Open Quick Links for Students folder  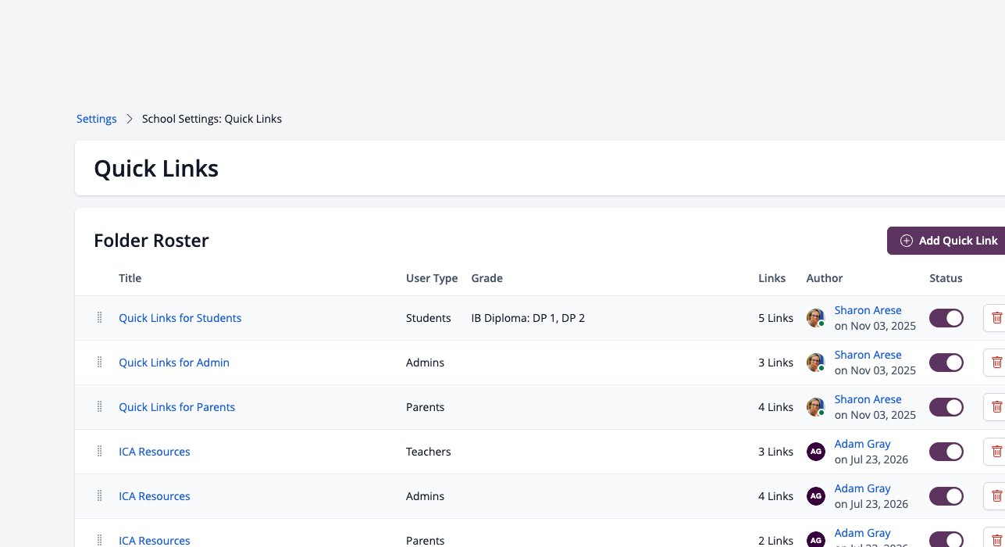click(180, 318)
